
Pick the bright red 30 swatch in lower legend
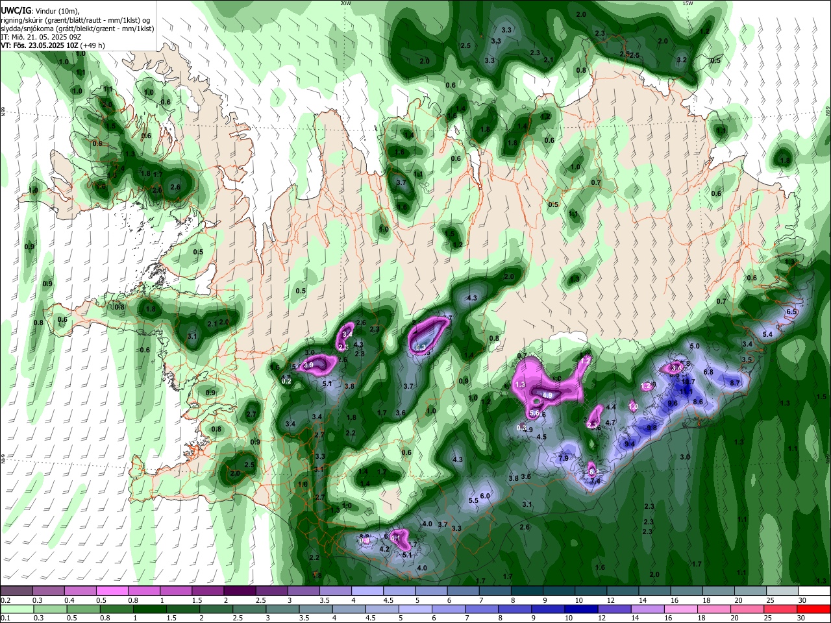pyautogui.click(x=814, y=609)
